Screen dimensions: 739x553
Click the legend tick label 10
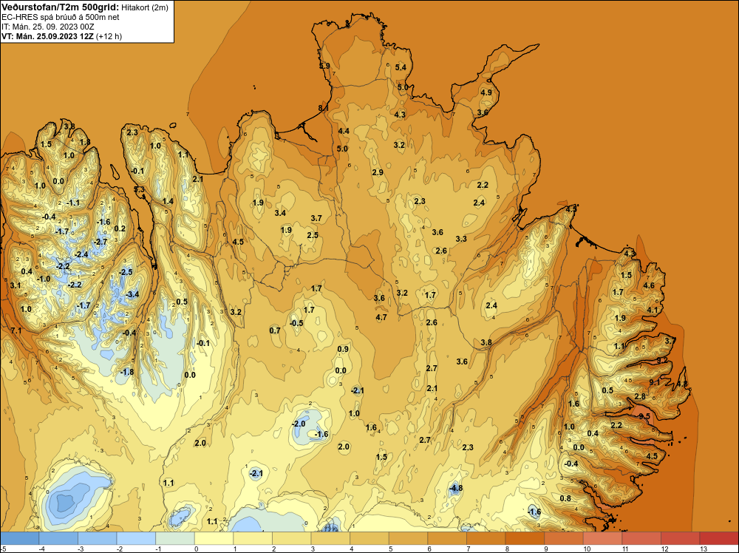(x=587, y=549)
